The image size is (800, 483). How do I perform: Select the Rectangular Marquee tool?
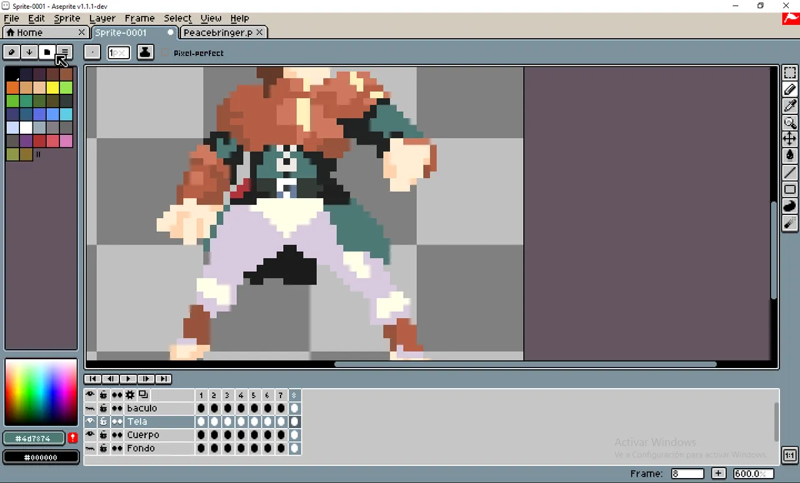click(790, 73)
